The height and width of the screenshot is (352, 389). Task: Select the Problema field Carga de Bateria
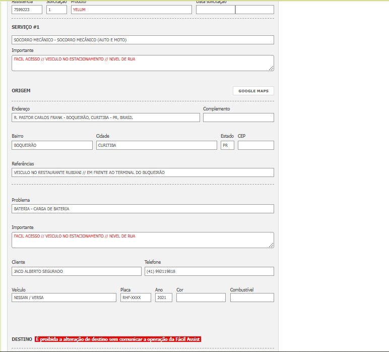(143, 209)
